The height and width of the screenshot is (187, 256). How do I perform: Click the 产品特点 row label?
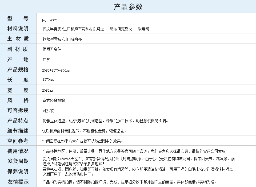tap(18, 120)
